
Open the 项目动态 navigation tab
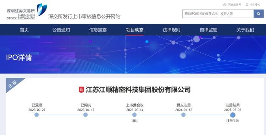[135, 30]
